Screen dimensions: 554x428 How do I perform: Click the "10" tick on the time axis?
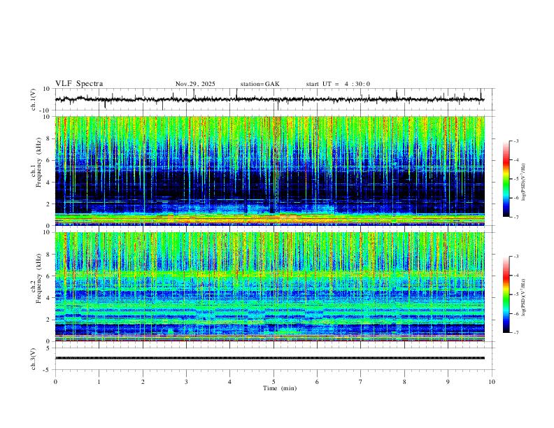[x=492, y=382]
